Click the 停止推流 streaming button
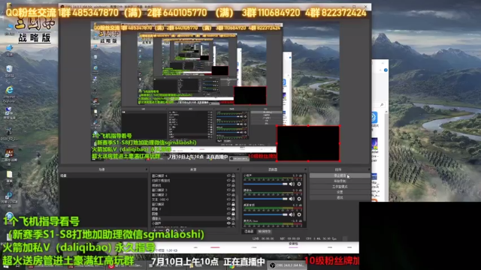 [x=340, y=175]
